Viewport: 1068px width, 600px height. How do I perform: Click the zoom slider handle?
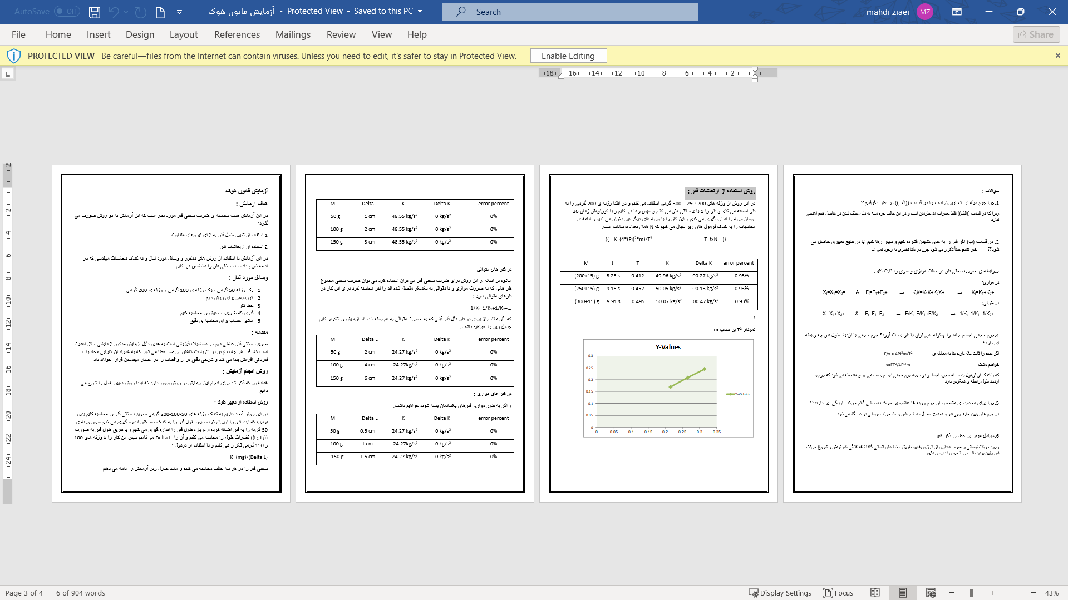pos(971,593)
